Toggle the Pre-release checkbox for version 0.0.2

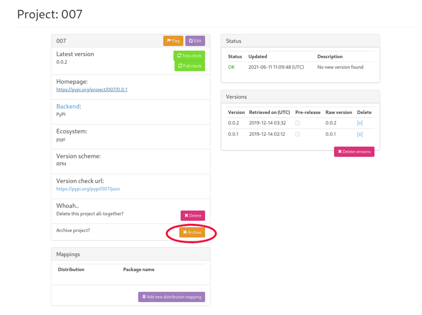click(x=298, y=123)
